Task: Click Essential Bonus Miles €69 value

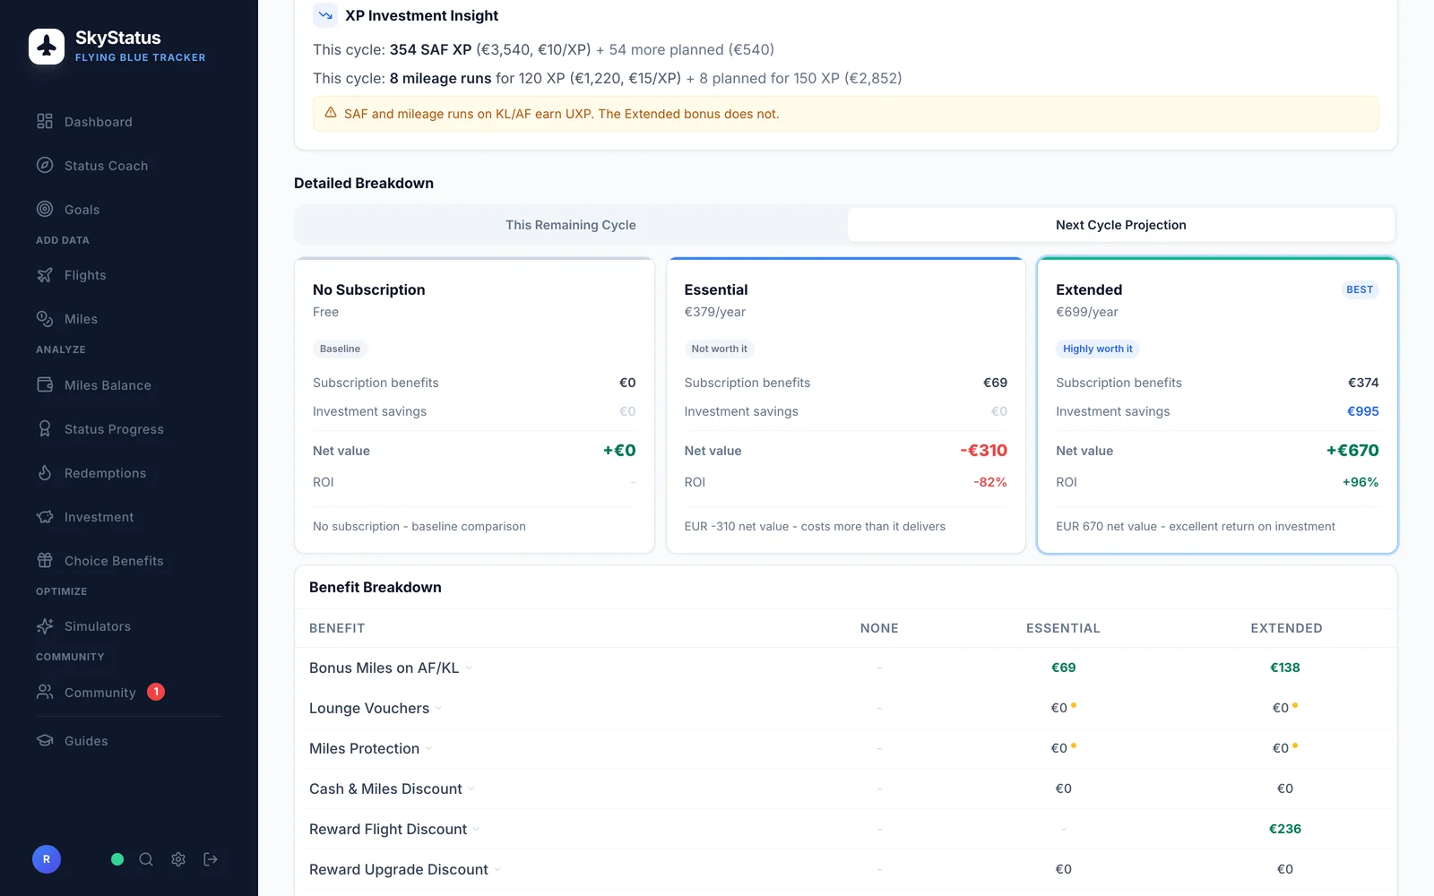Action: coord(1063,668)
